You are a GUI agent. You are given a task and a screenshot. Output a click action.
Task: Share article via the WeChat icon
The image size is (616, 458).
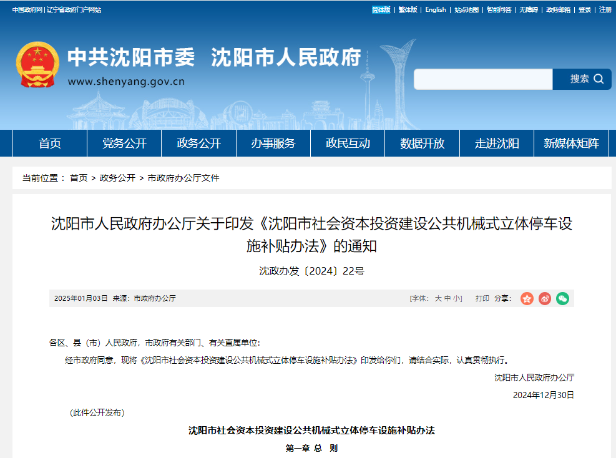coord(563,298)
